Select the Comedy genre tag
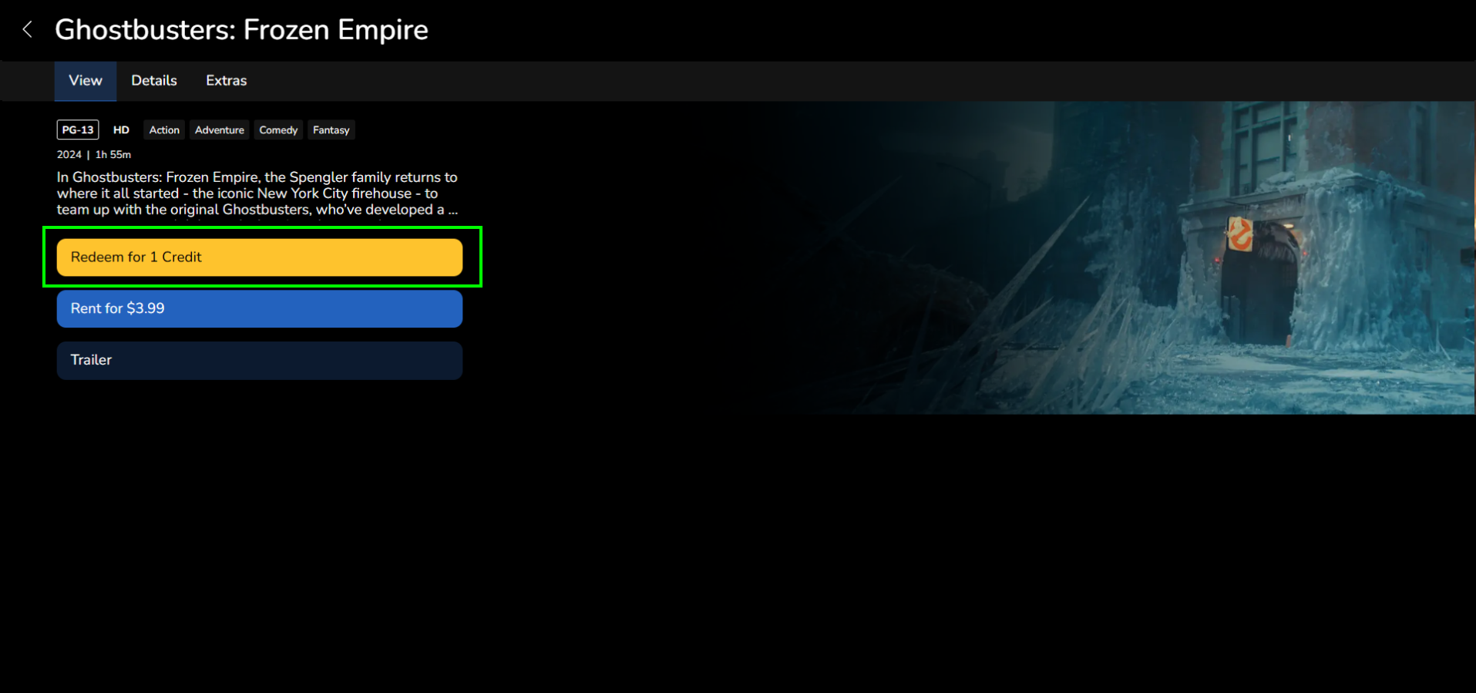This screenshot has height=693, width=1476. pyautogui.click(x=278, y=130)
